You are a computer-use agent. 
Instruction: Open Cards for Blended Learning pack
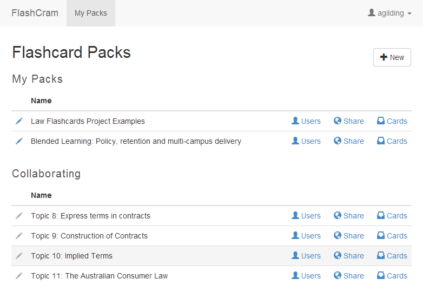(x=392, y=141)
